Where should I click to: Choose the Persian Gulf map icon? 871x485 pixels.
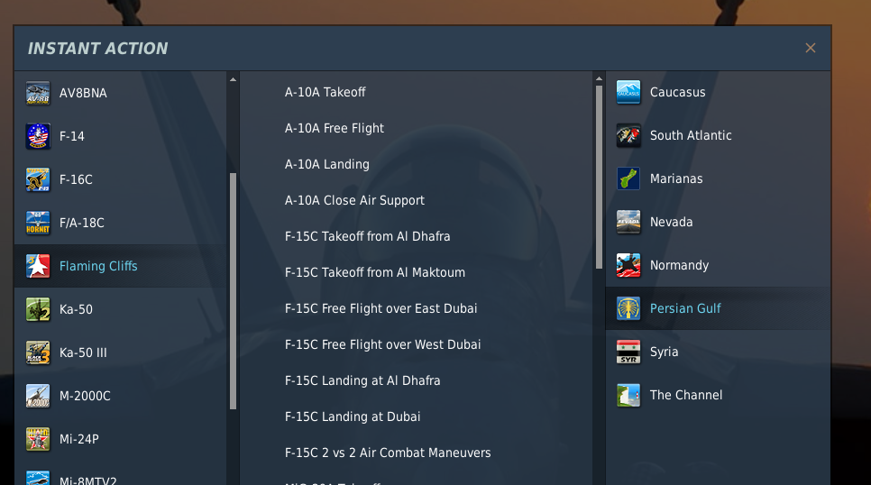click(628, 309)
